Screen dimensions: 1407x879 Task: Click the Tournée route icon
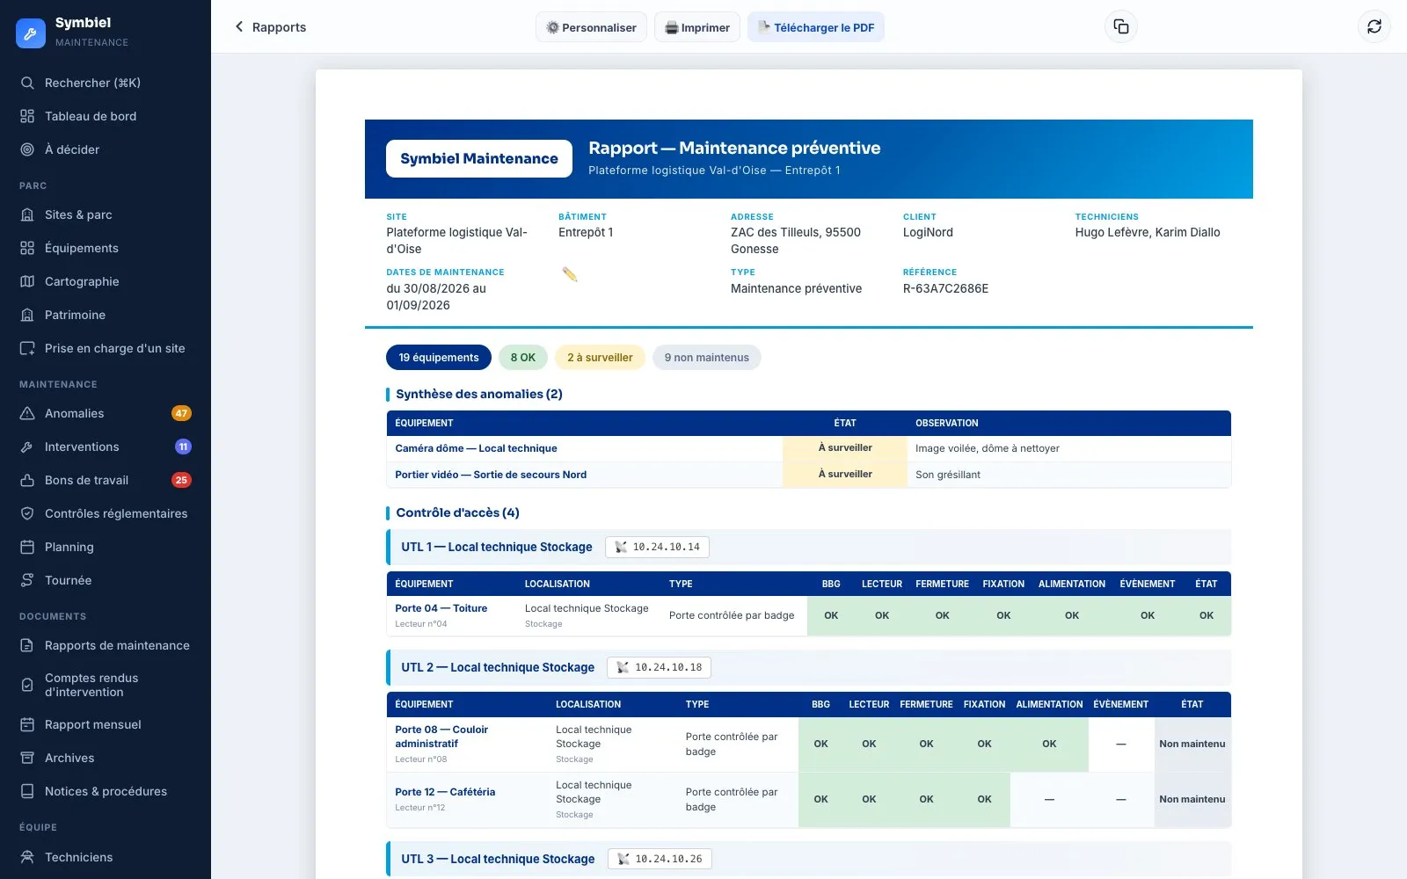tap(27, 580)
